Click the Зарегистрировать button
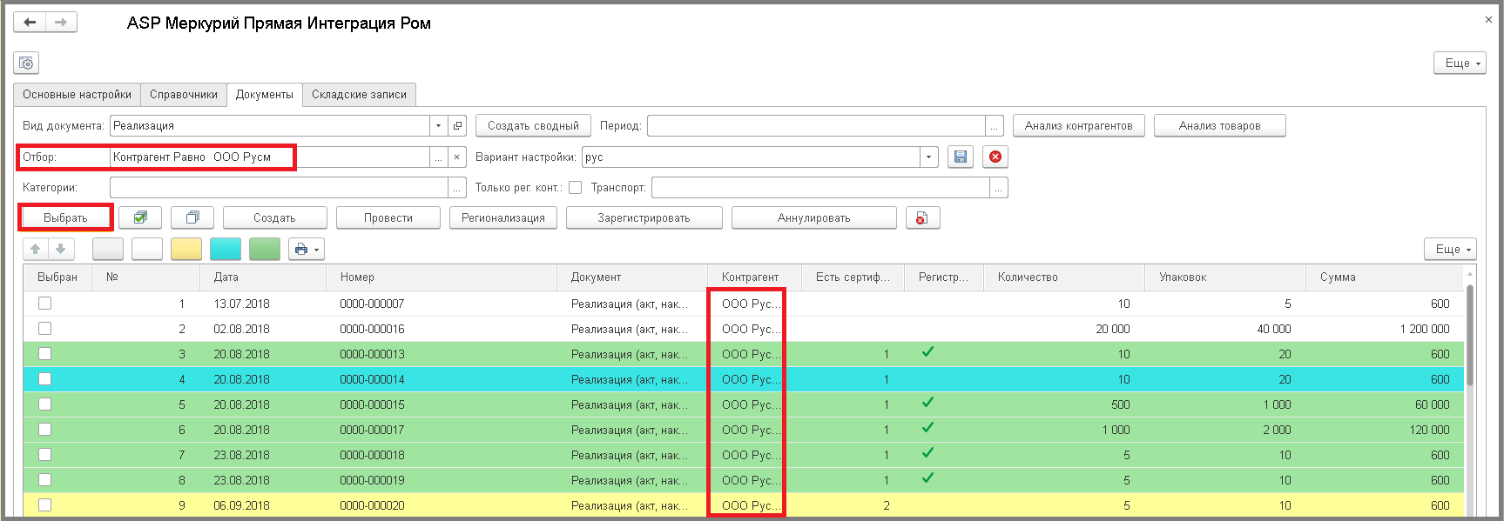Screen dimensions: 1504x521 tap(644, 217)
